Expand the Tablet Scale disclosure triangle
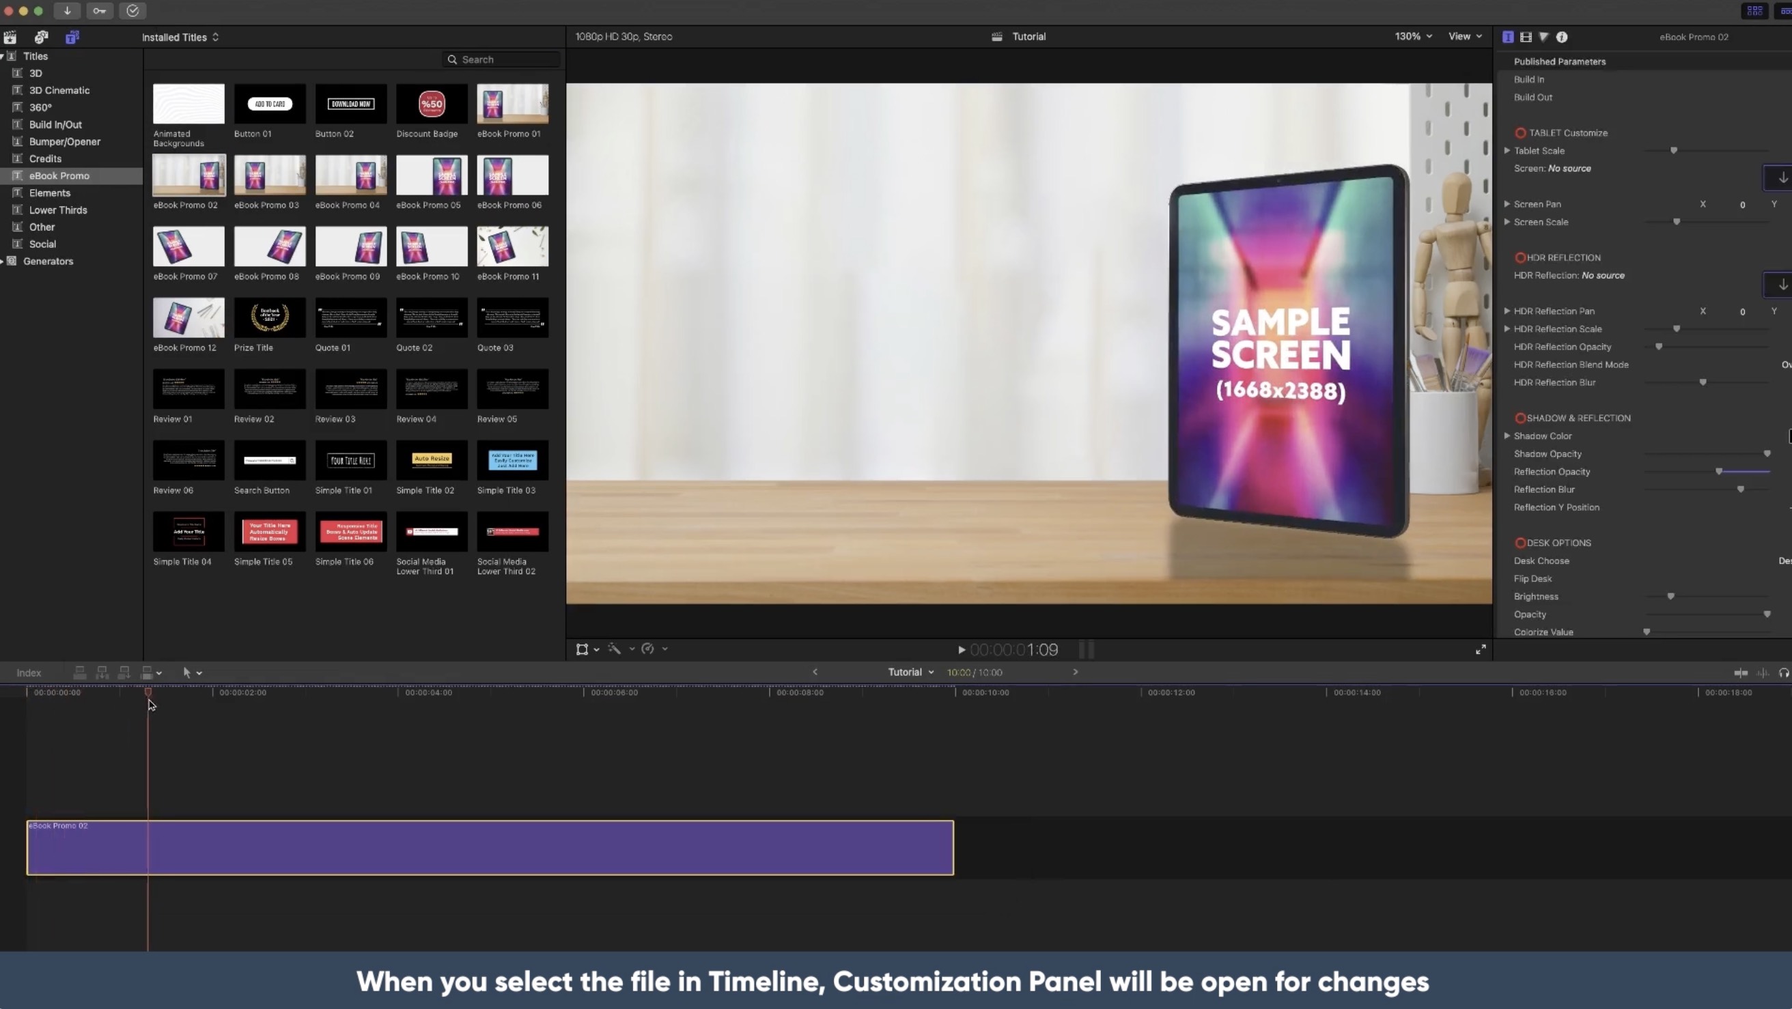 1507,150
